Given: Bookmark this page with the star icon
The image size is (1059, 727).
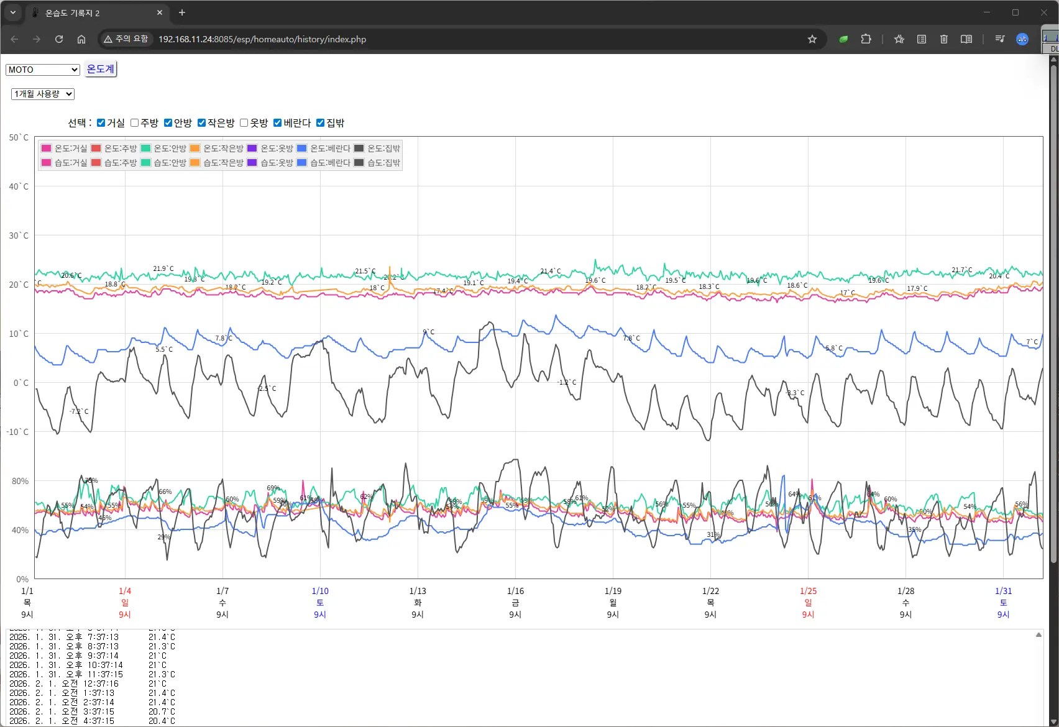Looking at the screenshot, I should 812,39.
